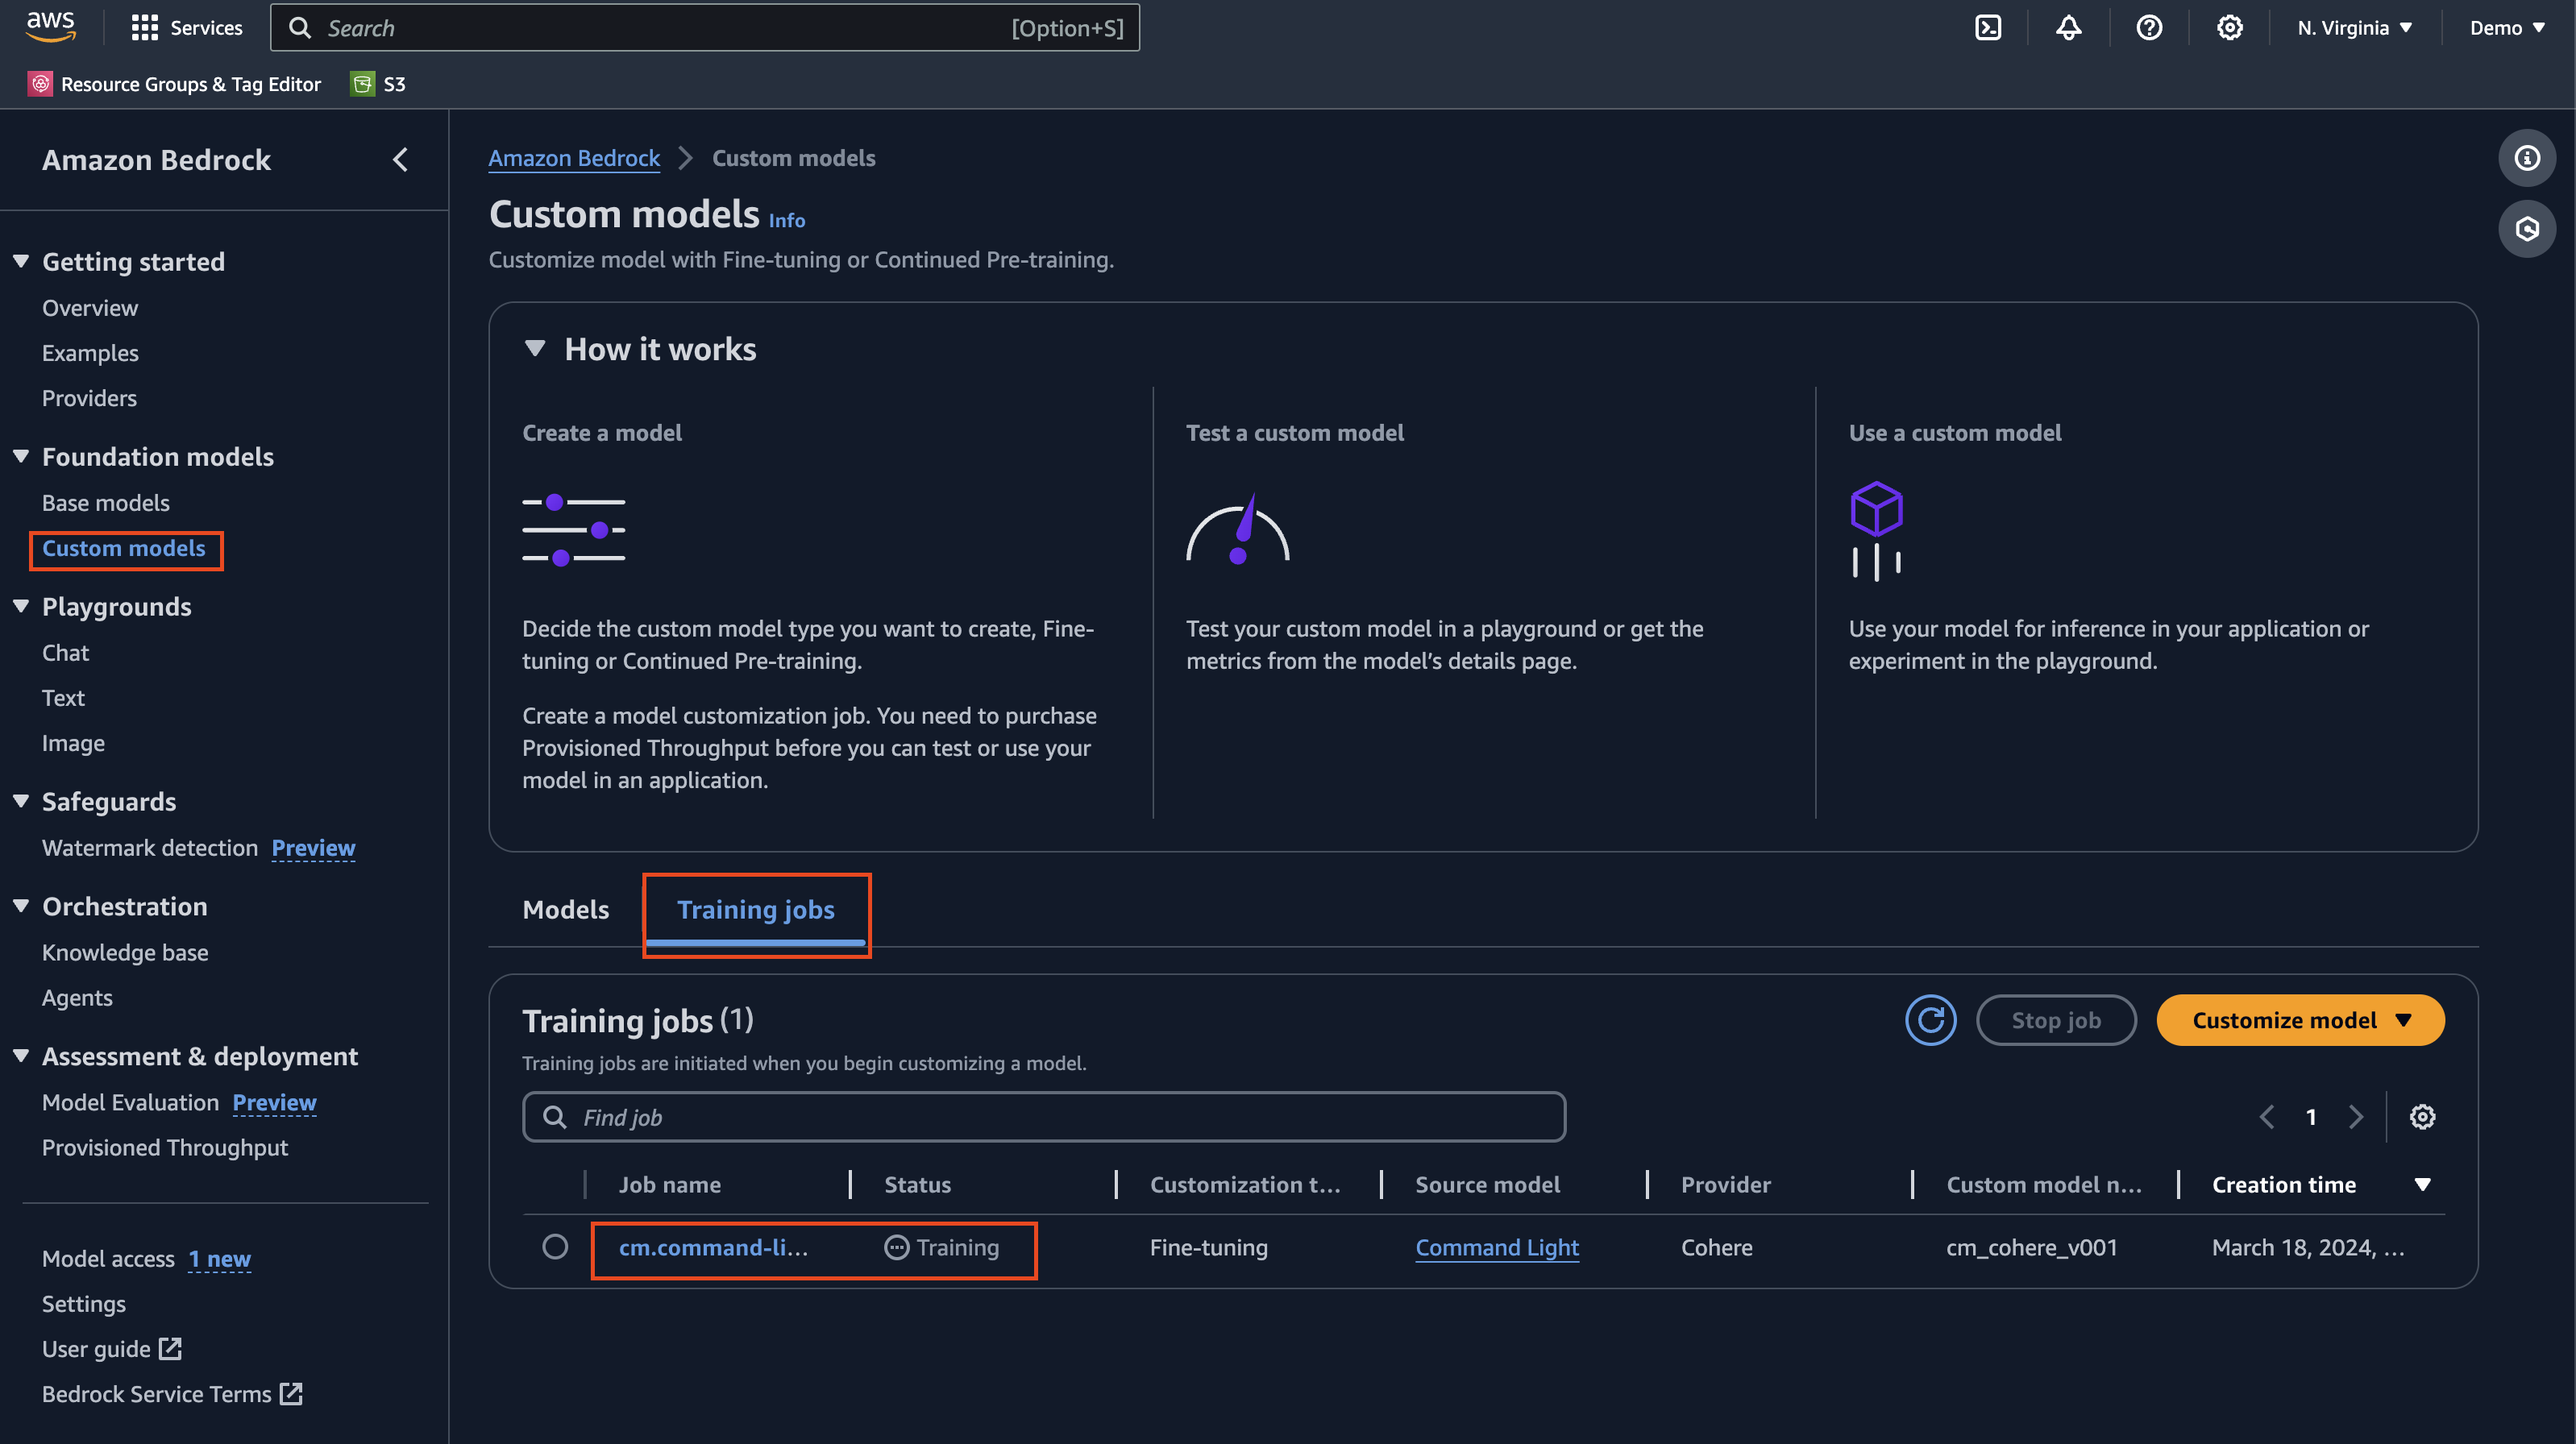Collapse the How it works section
This screenshot has width=2576, height=1444.
pos(536,348)
